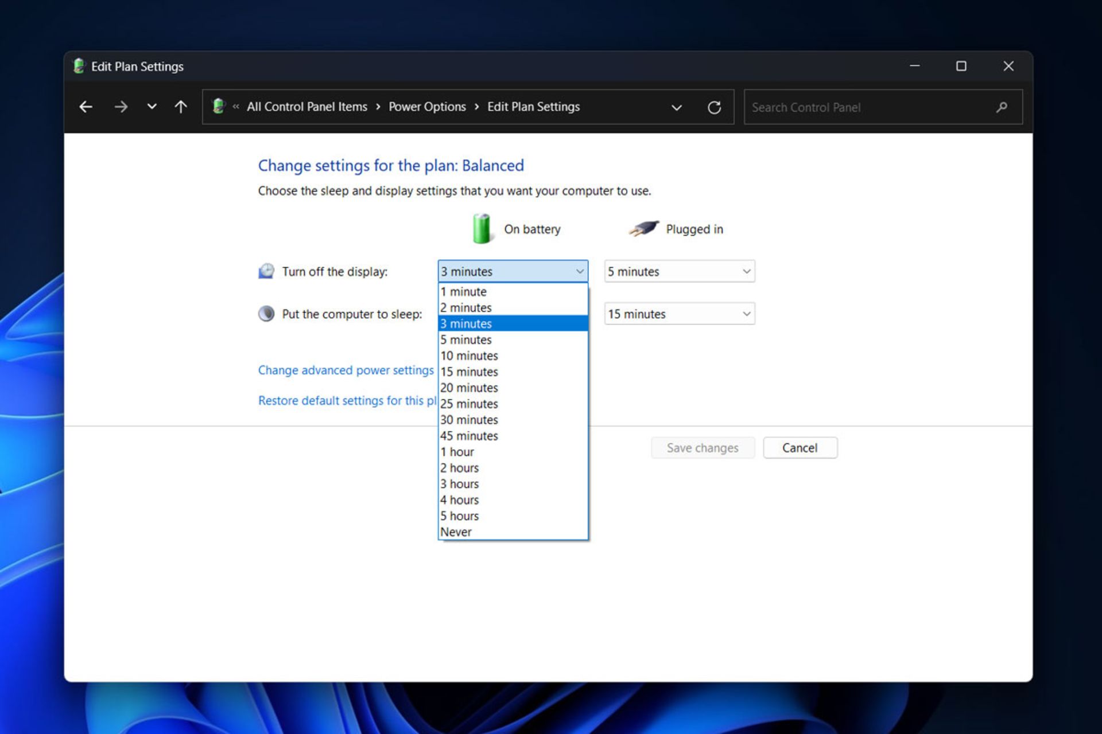Select '5 minutes' for plugged-in display timeout
Viewport: 1102px width, 734px height.
click(677, 271)
